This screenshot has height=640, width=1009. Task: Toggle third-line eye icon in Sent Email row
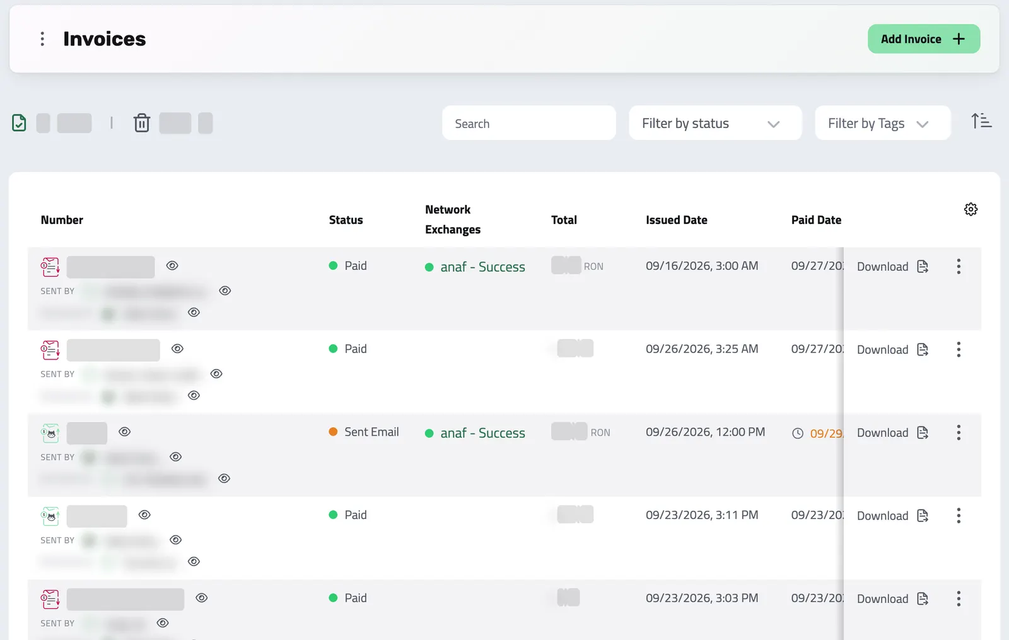click(224, 479)
